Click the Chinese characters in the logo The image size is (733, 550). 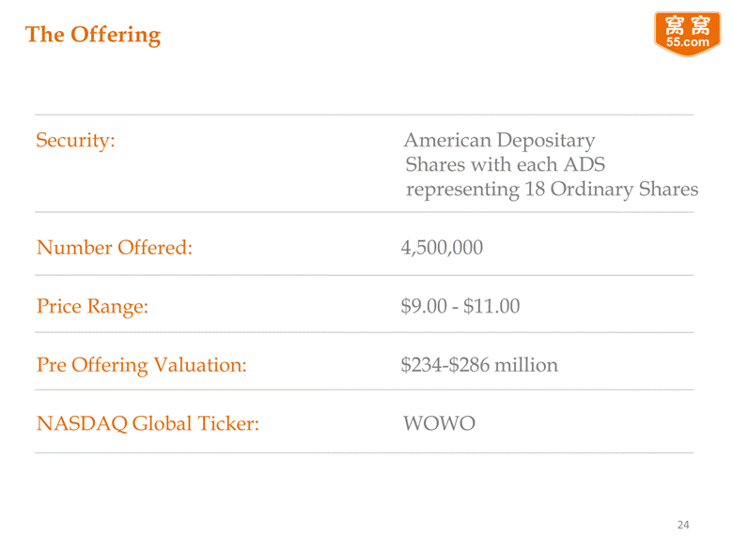coord(687,25)
